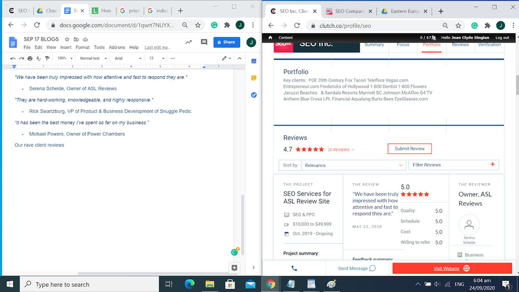Image resolution: width=519 pixels, height=292 pixels.
Task: Switch to the Focus tab on Clutch
Action: point(403,45)
